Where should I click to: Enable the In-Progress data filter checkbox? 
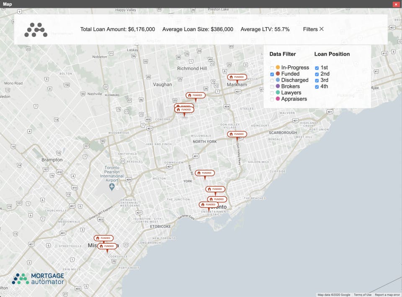pyautogui.click(x=272, y=68)
